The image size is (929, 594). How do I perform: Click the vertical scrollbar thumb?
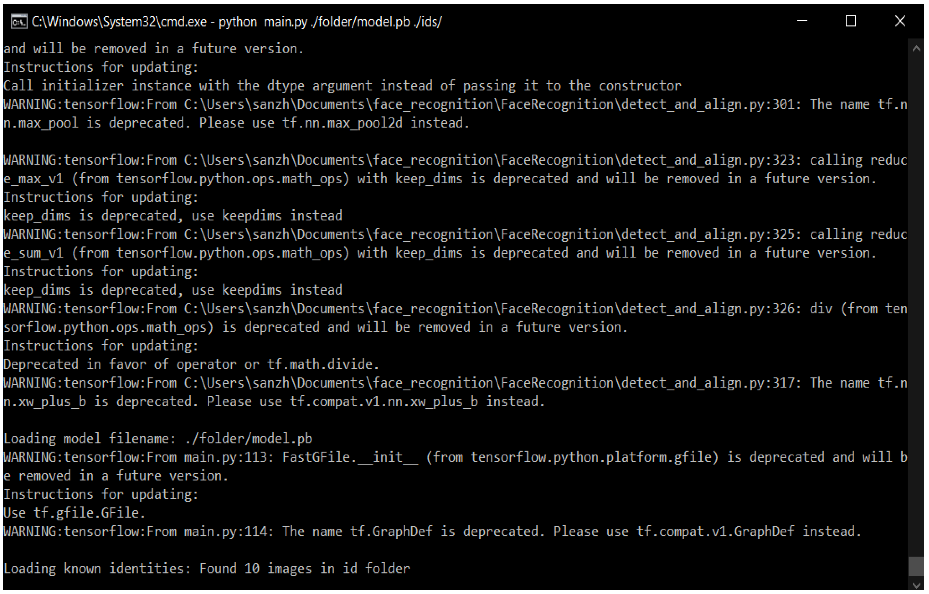916,565
